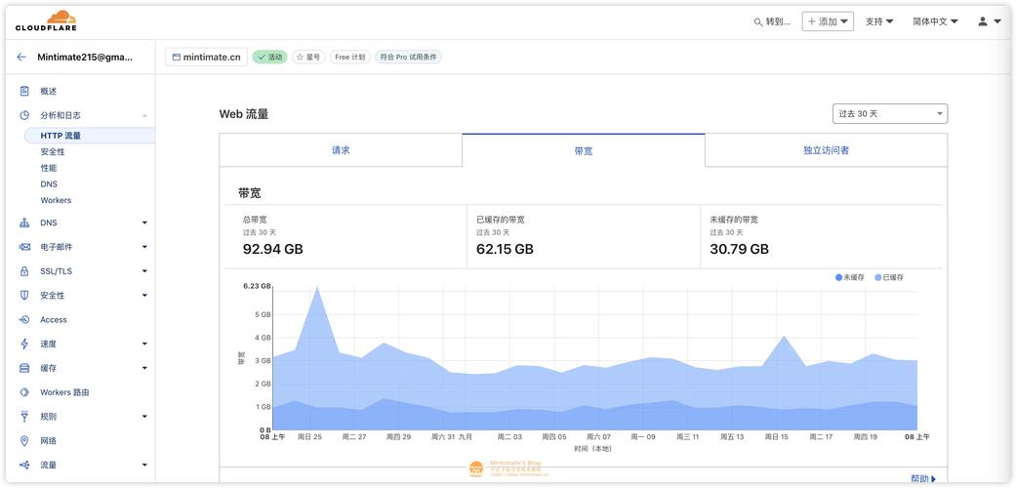Viewport: 1016px width, 488px height.
Task: Click the 电子邮件 envelope icon
Action: tap(24, 247)
